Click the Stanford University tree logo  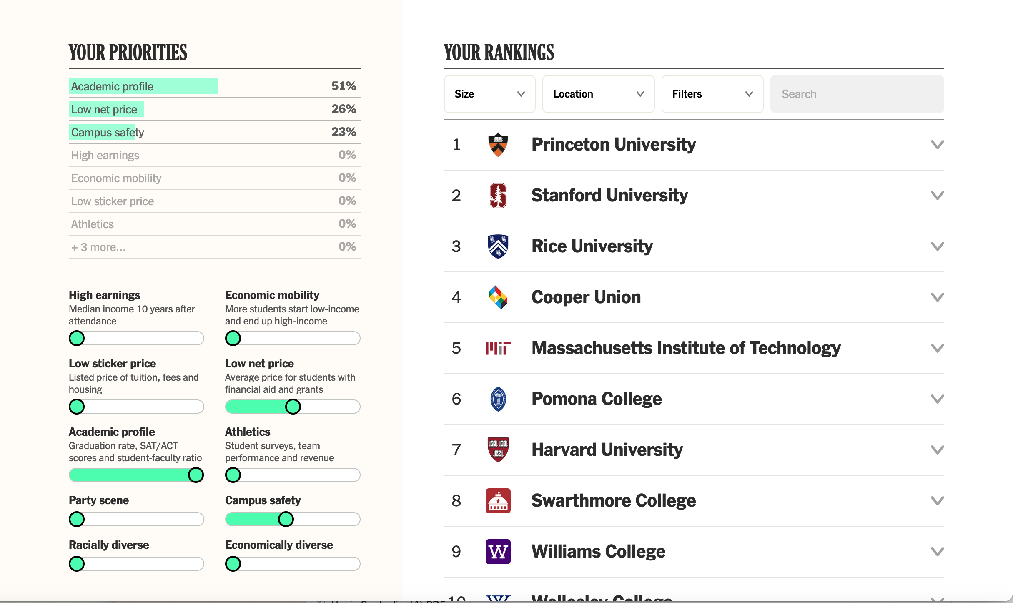pos(498,196)
